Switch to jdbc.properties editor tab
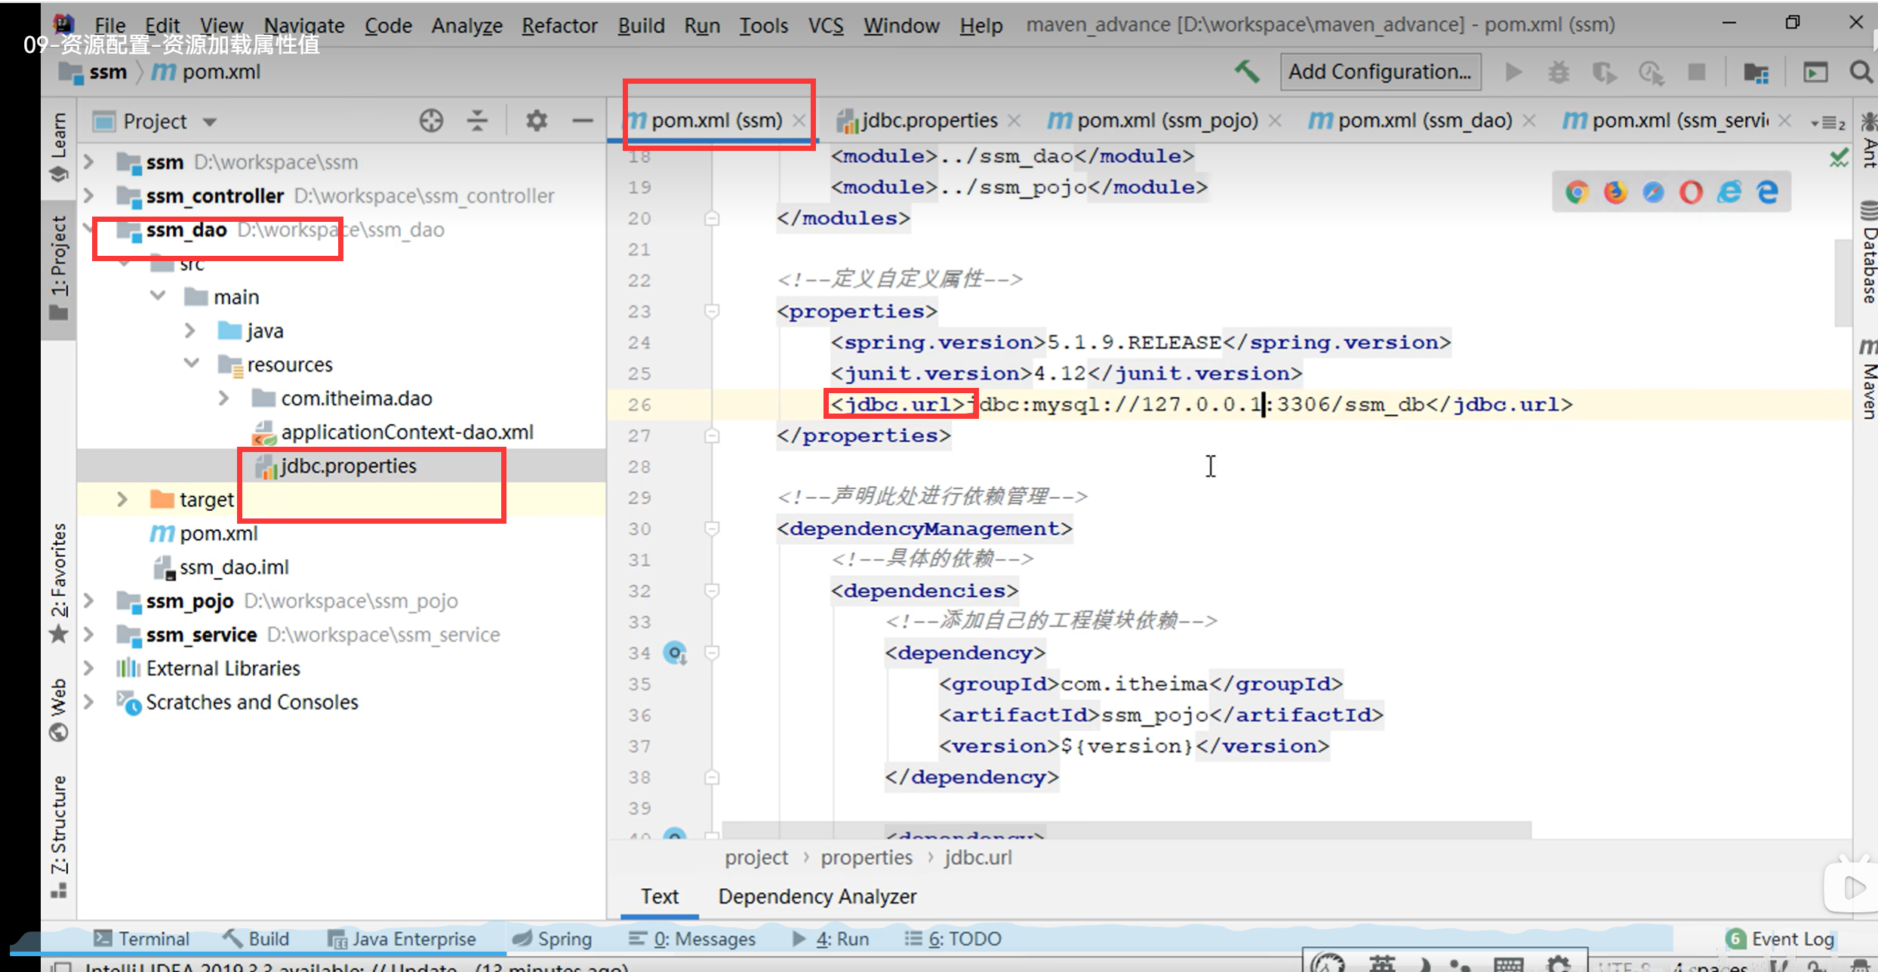This screenshot has height=972, width=1878. pyautogui.click(x=928, y=121)
